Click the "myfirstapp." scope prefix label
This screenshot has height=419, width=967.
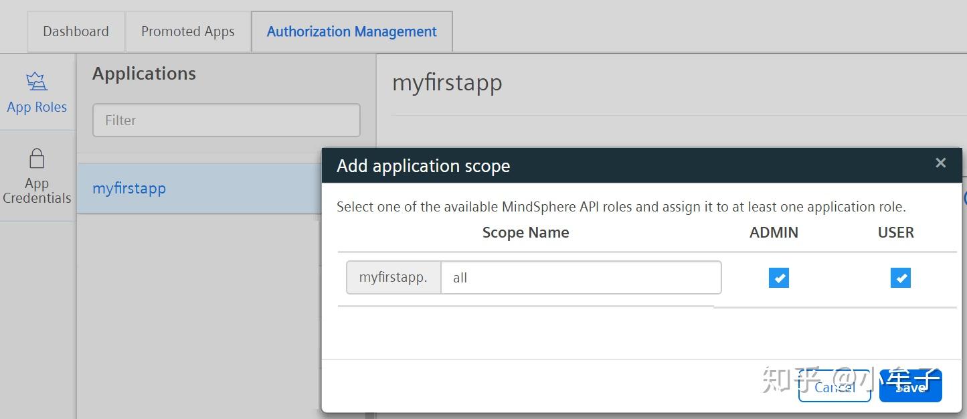[x=393, y=278]
